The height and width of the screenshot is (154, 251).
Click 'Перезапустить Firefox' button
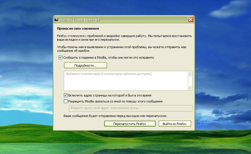130,124
